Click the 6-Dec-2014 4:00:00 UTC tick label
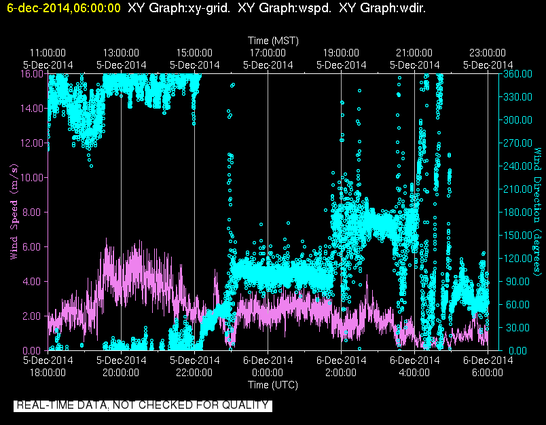 (414, 366)
